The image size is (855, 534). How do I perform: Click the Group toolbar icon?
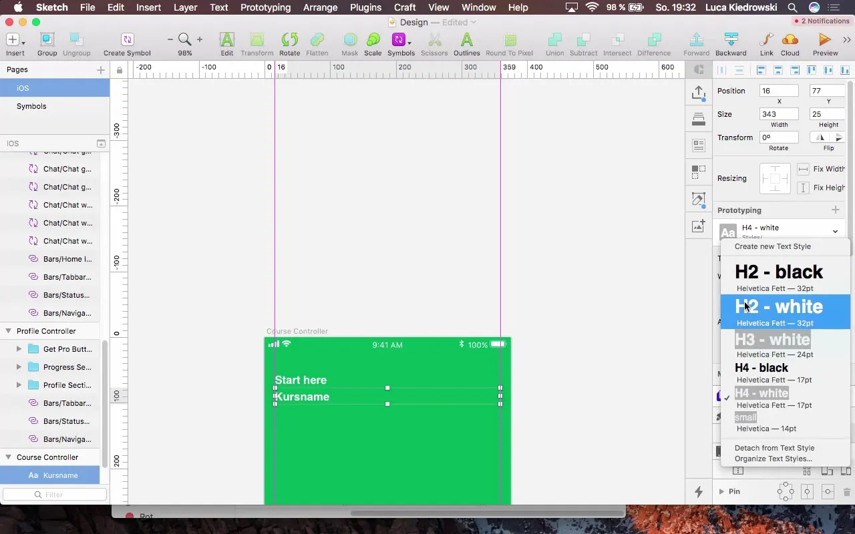coord(47,44)
